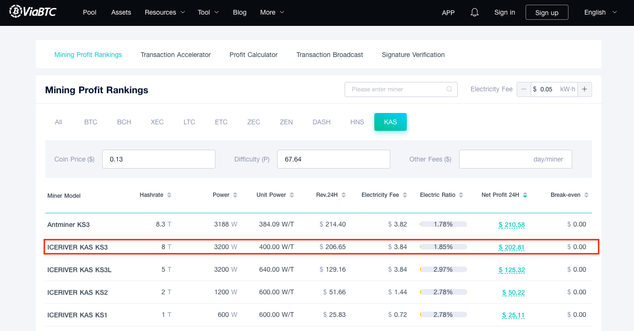Focus the miner search input field
The width and height of the screenshot is (634, 331).
click(x=401, y=89)
